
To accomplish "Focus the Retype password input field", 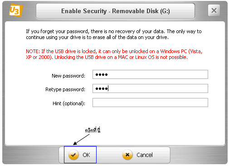I will (150, 88).
